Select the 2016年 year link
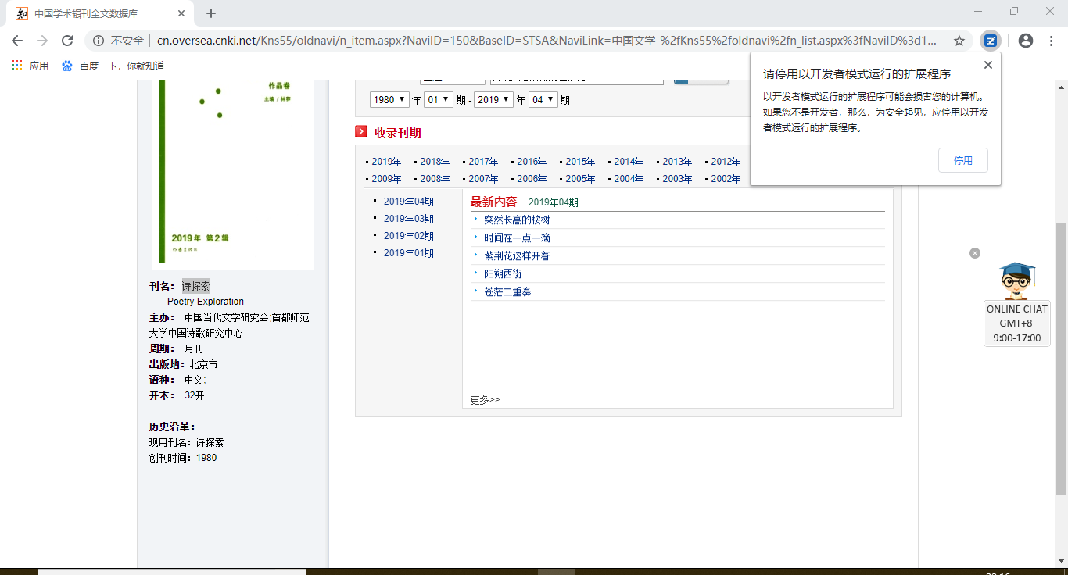Screen dimensions: 1068x575 pos(532,162)
